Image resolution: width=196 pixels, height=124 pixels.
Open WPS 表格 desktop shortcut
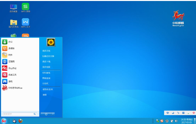click(26, 8)
